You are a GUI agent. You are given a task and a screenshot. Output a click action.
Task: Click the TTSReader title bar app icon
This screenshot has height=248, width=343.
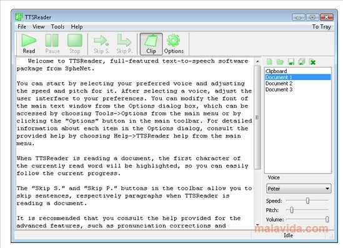[x=19, y=17]
